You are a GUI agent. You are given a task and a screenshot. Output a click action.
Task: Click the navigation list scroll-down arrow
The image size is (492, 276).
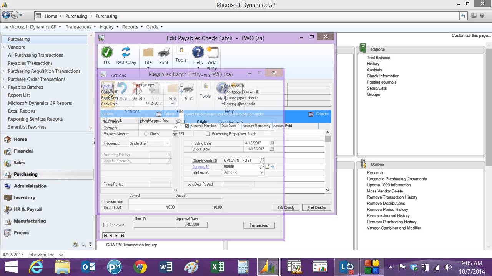pyautogui.click(x=91, y=128)
